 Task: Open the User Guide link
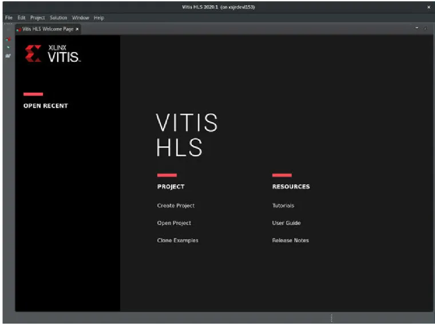[x=286, y=223]
